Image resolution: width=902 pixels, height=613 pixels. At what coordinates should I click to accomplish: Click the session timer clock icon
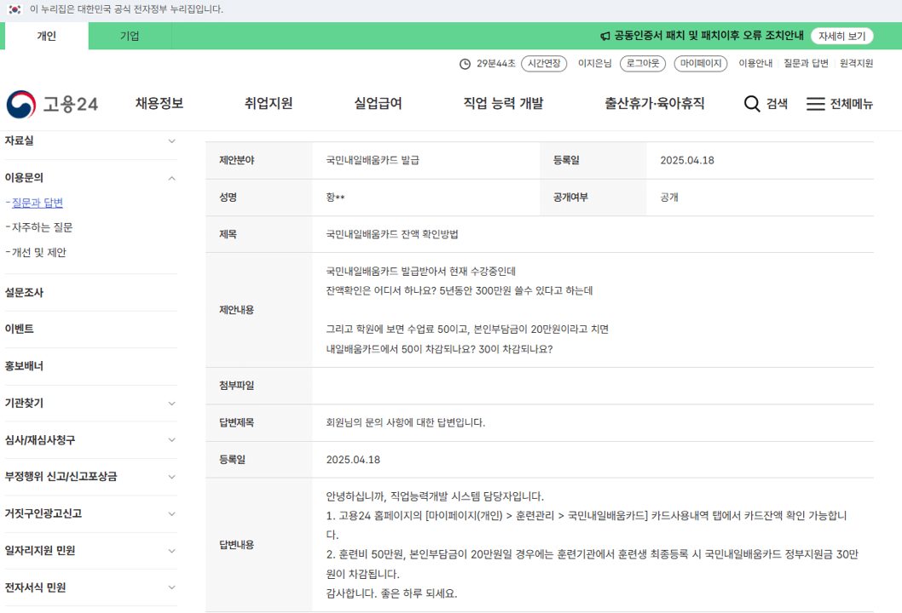click(x=465, y=64)
